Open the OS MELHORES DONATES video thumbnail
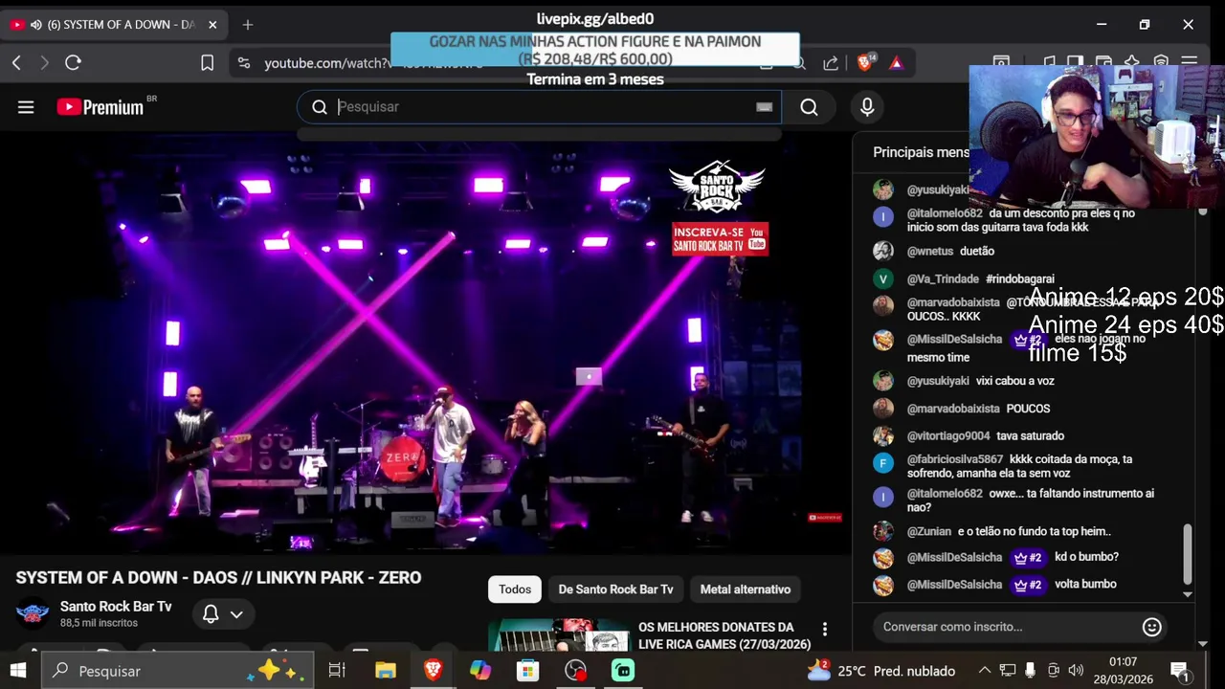 pos(558,635)
